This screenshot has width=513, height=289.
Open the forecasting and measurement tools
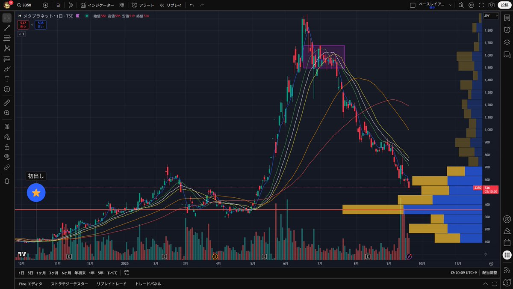[7, 59]
